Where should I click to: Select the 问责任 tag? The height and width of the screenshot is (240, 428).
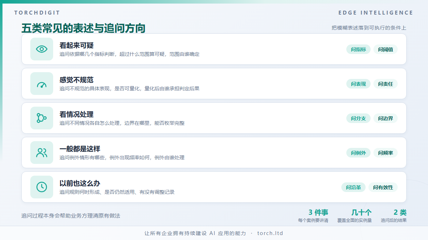386,84
